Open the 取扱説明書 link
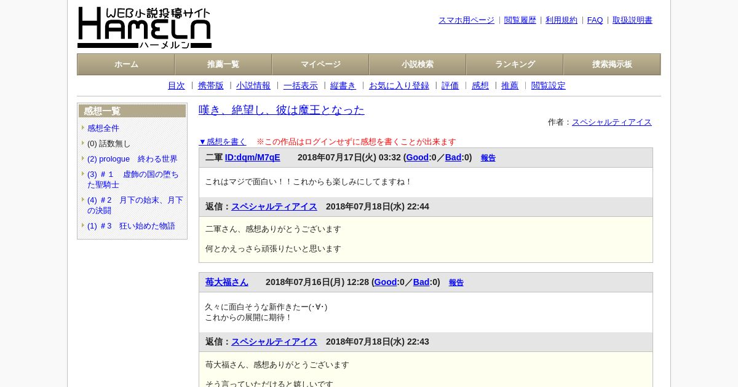 pyautogui.click(x=632, y=20)
